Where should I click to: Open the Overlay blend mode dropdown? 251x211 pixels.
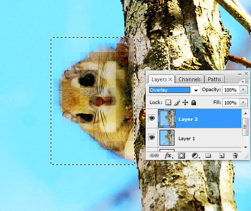[x=196, y=90]
